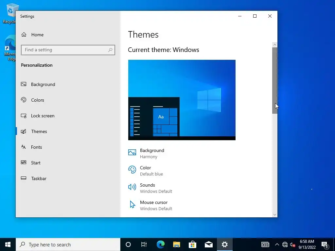Click the Fonts sidebar icon
The image size is (335, 251).
[x=24, y=147]
